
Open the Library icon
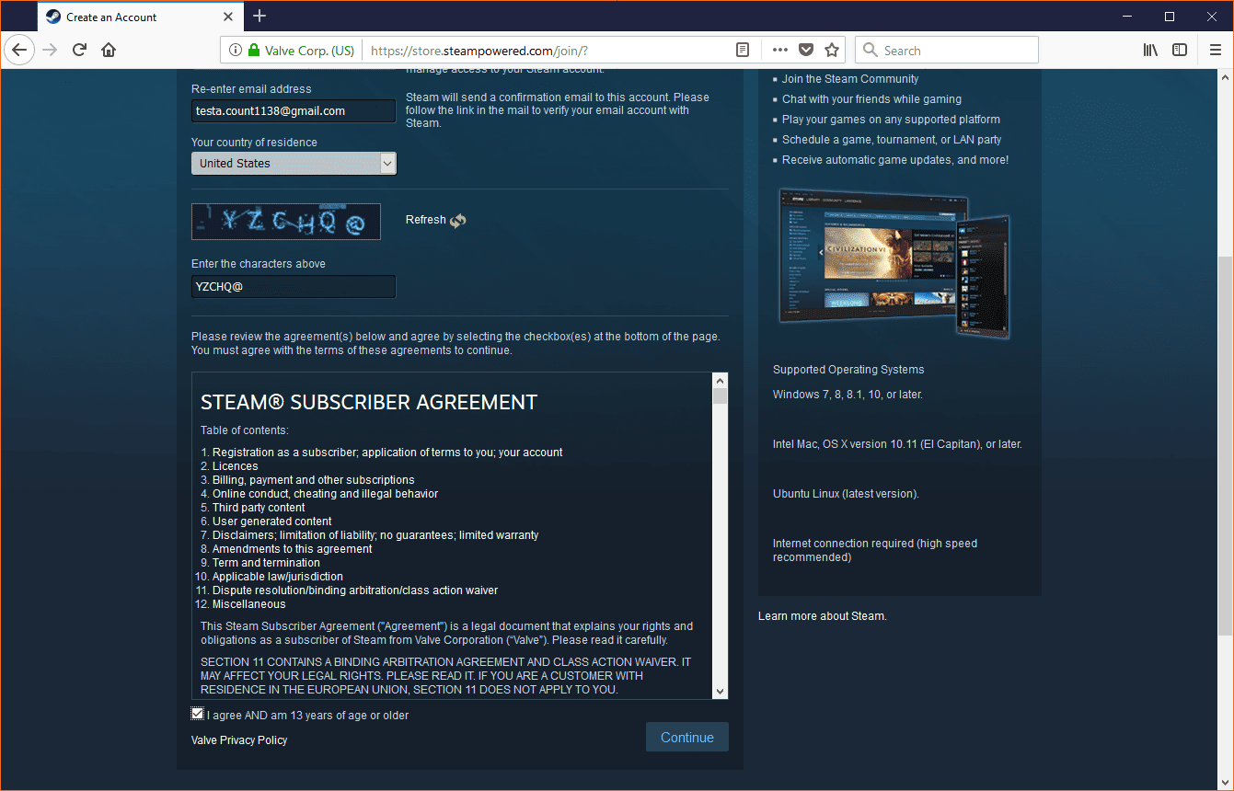(x=1150, y=51)
